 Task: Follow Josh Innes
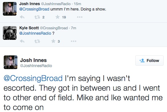[149, 61]
